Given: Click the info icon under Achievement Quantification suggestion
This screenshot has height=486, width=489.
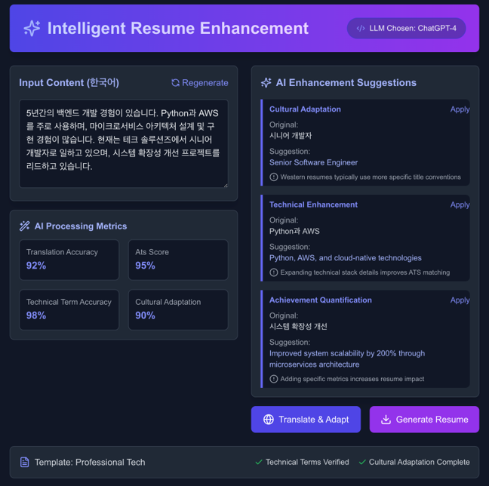Looking at the screenshot, I should 274,379.
